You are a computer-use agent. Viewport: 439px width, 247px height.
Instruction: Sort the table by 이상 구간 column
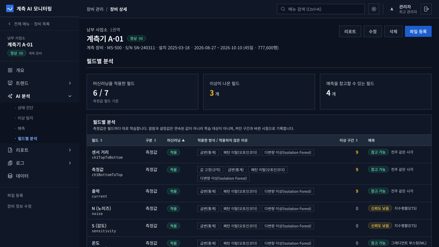tap(348, 140)
